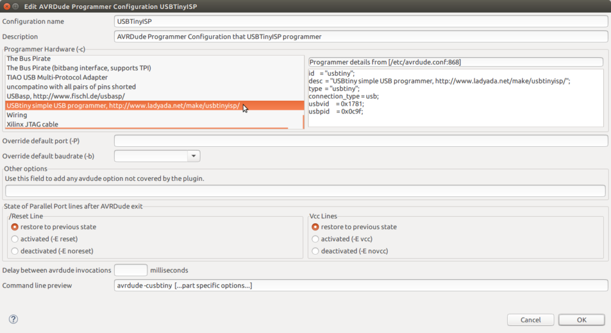
Task: Click the Command line preview field
Action: [x=361, y=285]
